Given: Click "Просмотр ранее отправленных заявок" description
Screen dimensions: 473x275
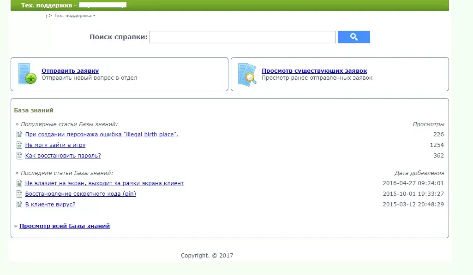Looking at the screenshot, I should click(x=317, y=78).
